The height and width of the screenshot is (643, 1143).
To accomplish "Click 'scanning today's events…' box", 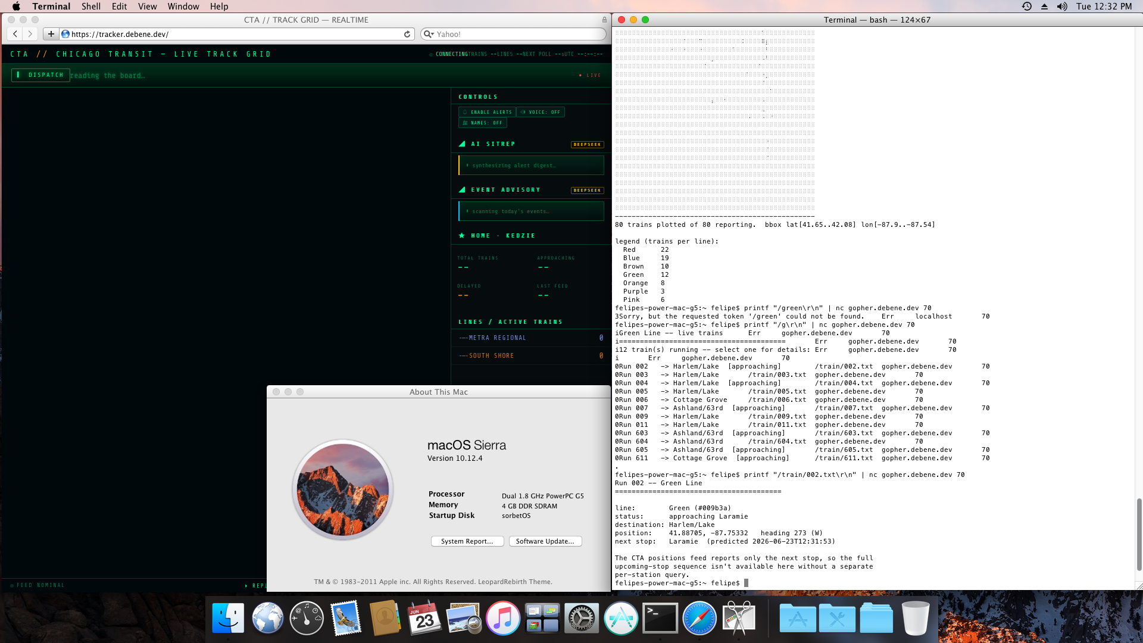I will tap(531, 211).
